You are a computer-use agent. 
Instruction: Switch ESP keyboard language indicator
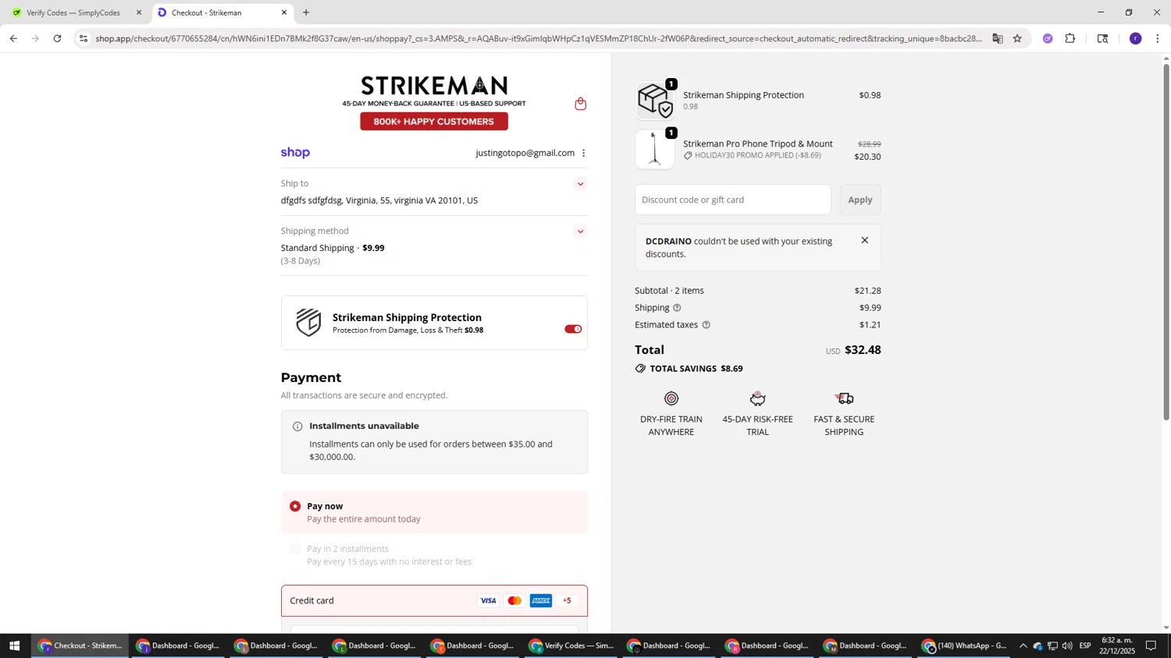coord(1085,646)
